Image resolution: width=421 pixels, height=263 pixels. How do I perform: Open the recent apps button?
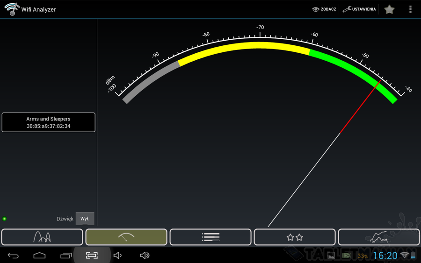pyautogui.click(x=66, y=256)
